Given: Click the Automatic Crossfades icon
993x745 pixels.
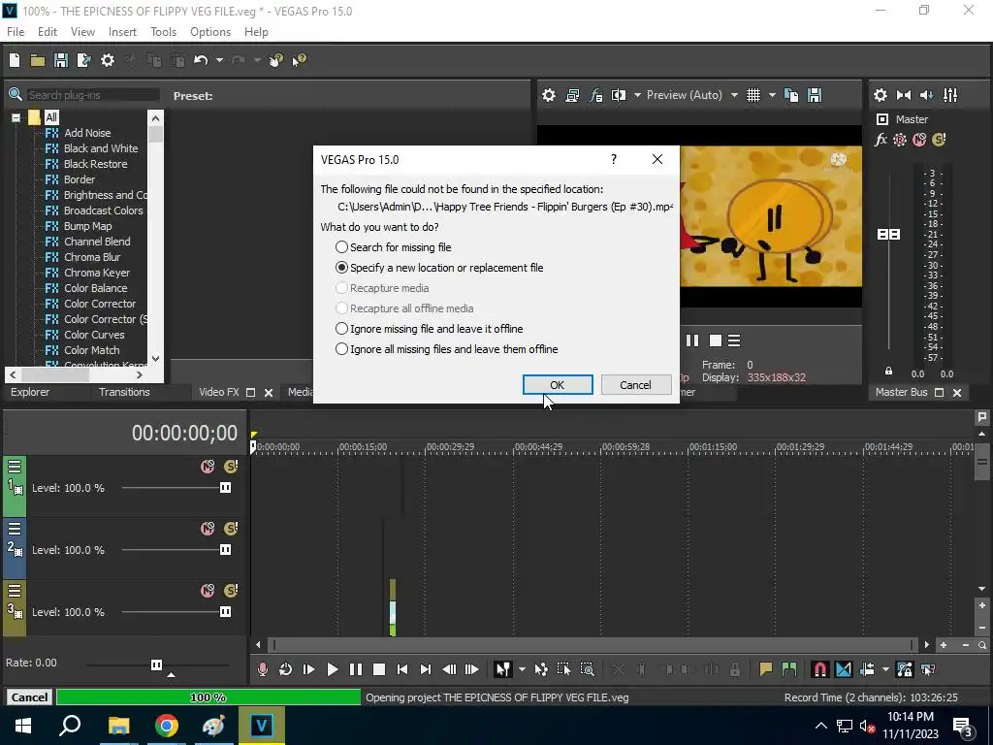Looking at the screenshot, I should click(x=844, y=669).
